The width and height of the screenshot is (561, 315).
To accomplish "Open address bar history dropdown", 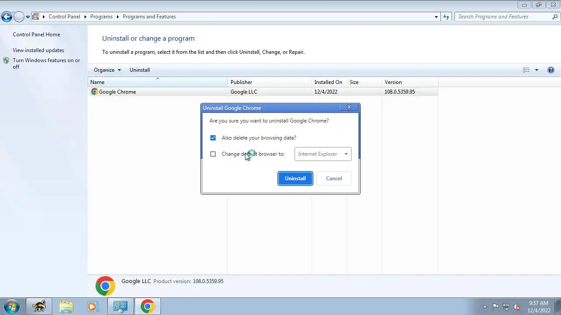I will coord(436,17).
